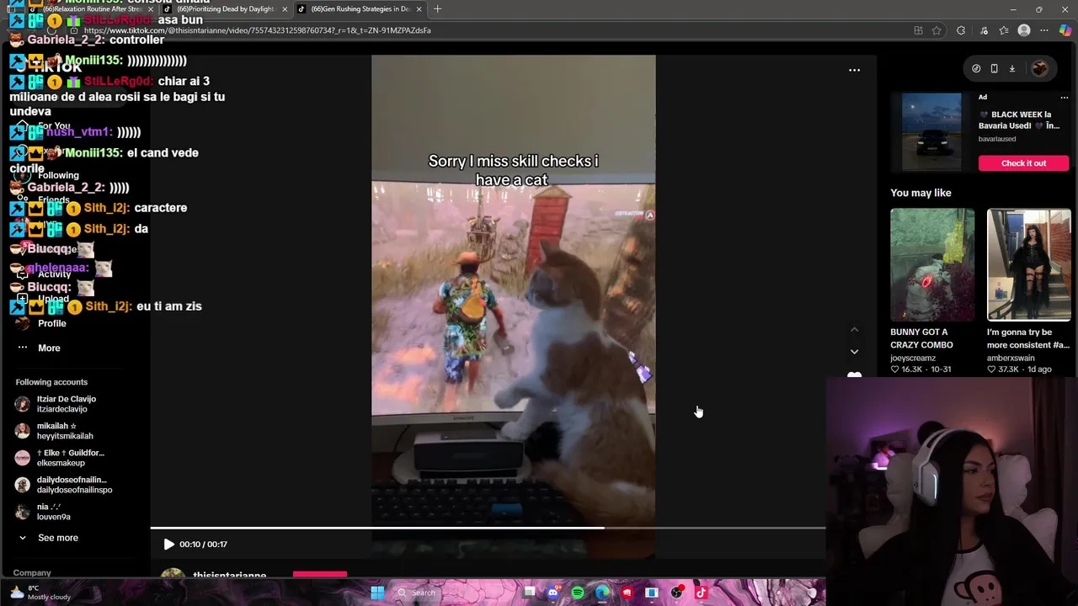This screenshot has width=1078, height=606.
Task: Open Windows Start menu
Action: [377, 593]
